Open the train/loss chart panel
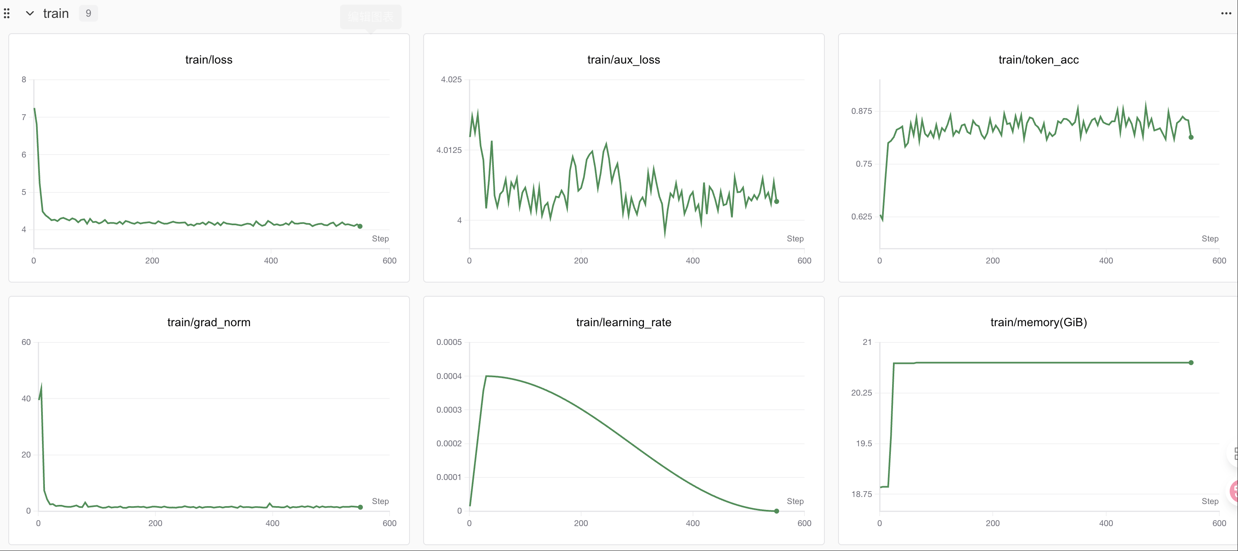Screen dimensions: 1238x551 click(209, 158)
